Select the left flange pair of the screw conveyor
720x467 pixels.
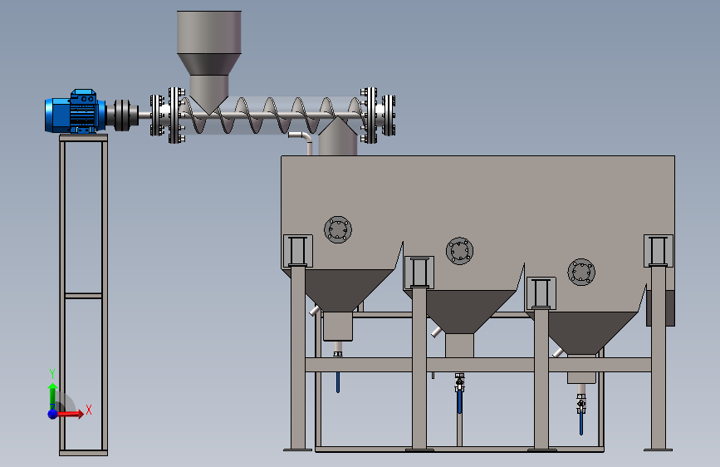tap(167, 116)
